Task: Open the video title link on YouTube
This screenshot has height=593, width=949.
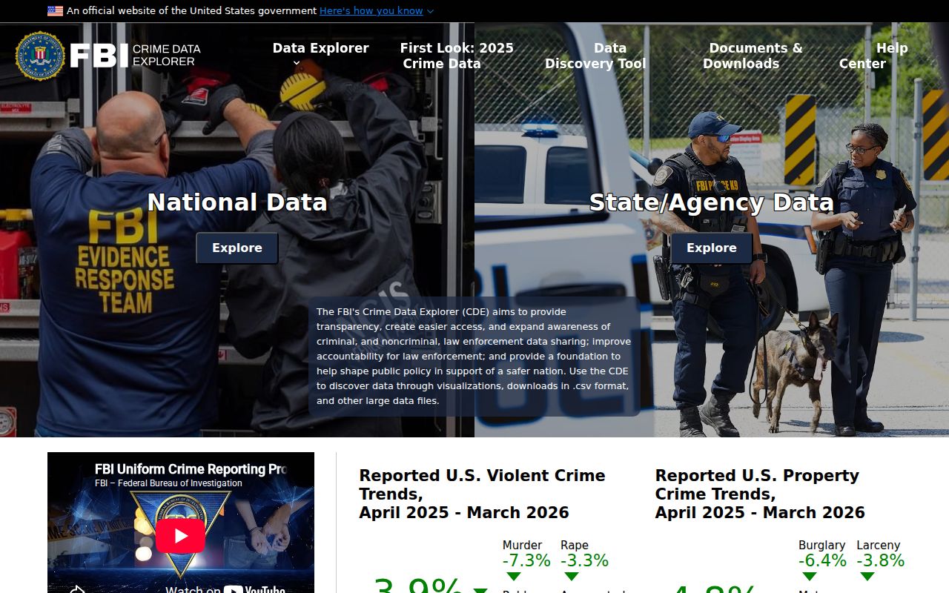Action: point(191,469)
